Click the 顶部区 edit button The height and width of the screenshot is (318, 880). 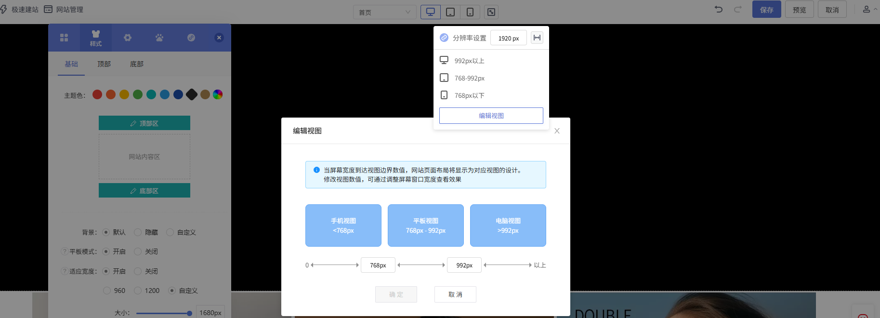[144, 123]
